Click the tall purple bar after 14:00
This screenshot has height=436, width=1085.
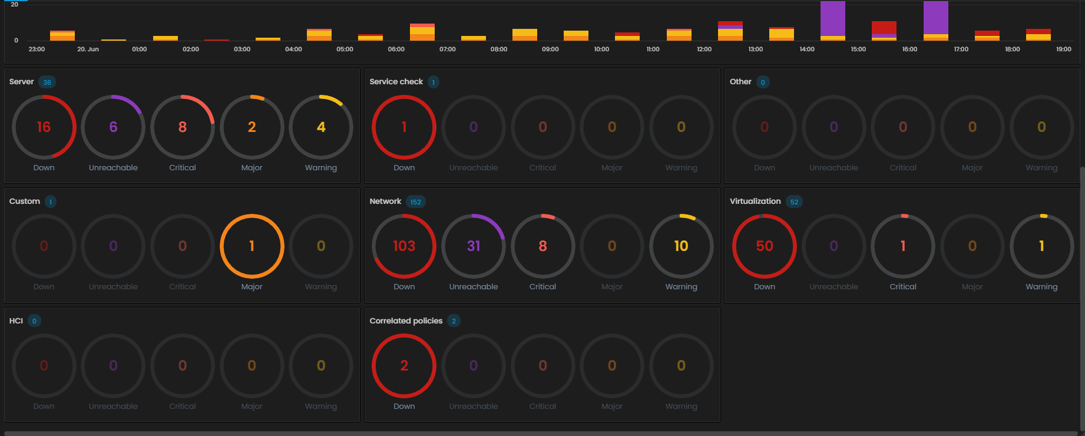coord(832,18)
